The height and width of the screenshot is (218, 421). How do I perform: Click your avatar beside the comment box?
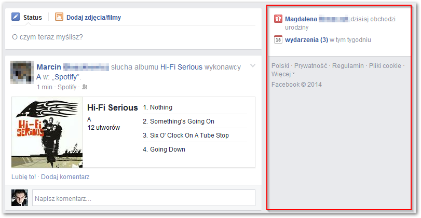pyautogui.click(x=20, y=198)
